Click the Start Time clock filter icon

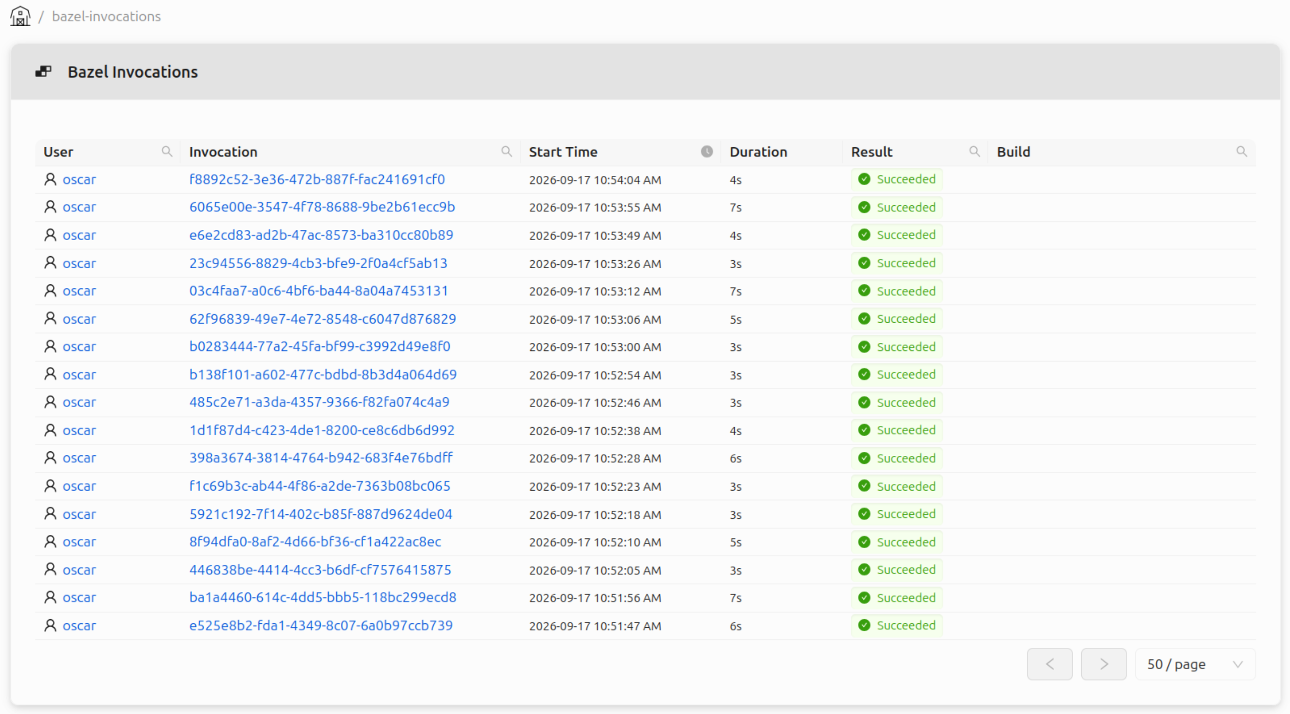coord(707,151)
